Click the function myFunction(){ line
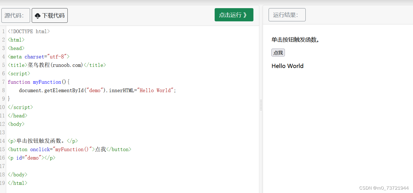Screen dimensions: 413x193 [x=38, y=82]
